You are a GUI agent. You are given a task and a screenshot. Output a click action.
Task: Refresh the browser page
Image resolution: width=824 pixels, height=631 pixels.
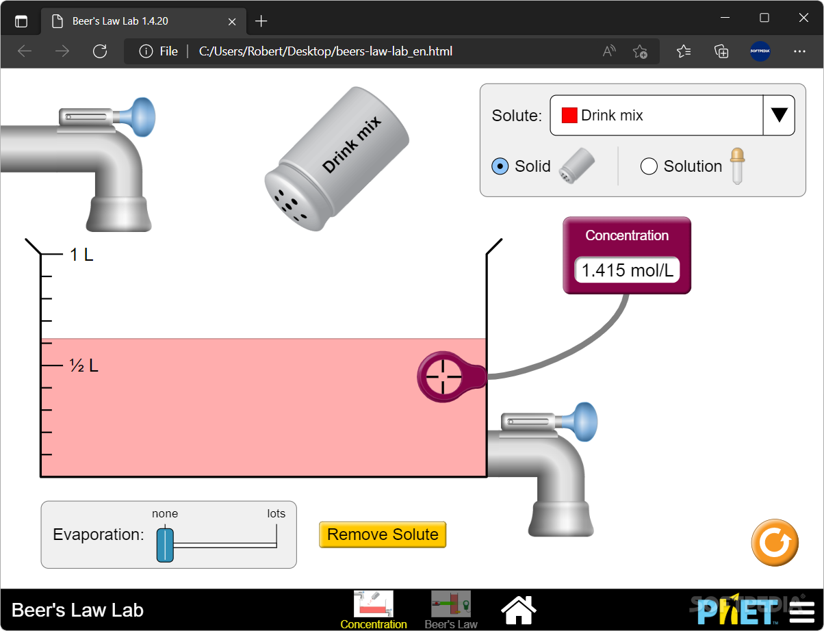(100, 51)
